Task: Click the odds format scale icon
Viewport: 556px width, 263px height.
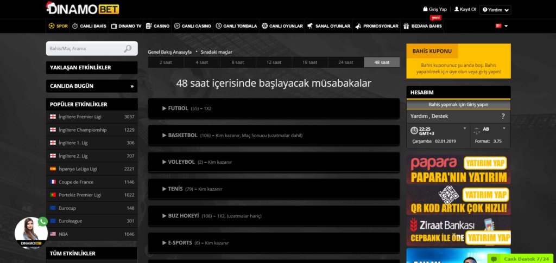Action: point(477,131)
